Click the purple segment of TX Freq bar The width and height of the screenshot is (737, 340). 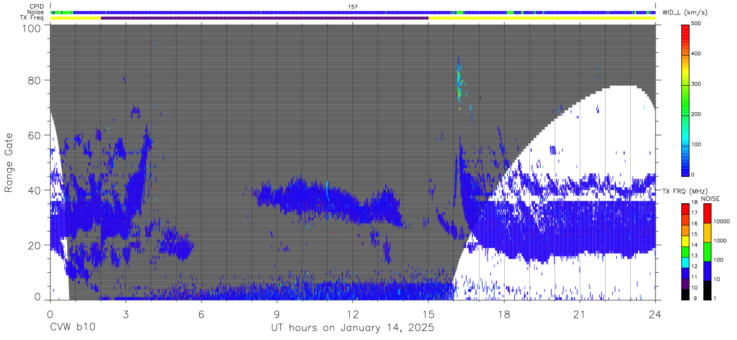[265, 18]
